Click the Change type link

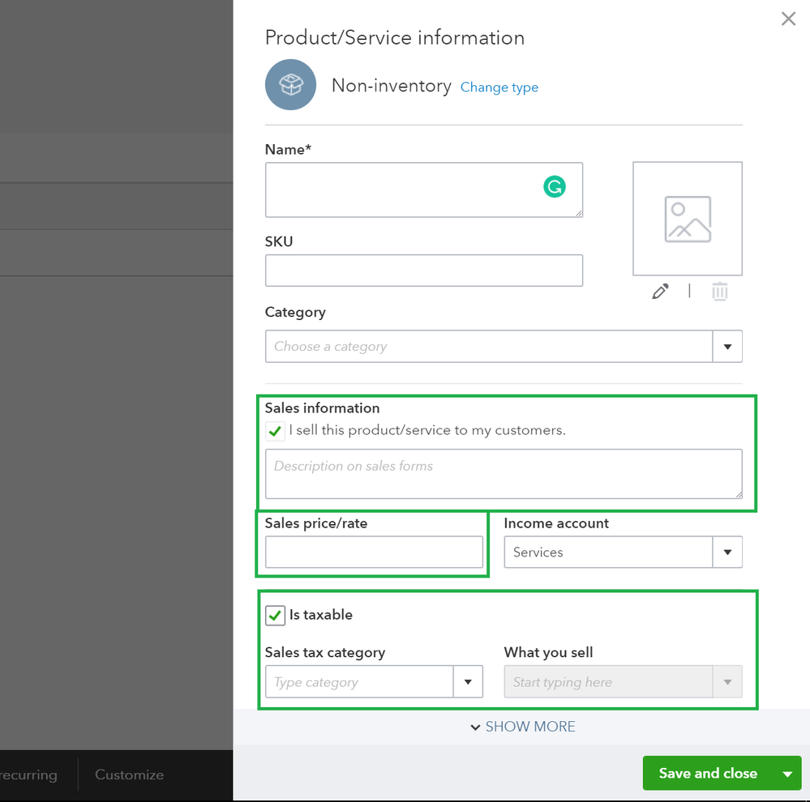tap(499, 87)
